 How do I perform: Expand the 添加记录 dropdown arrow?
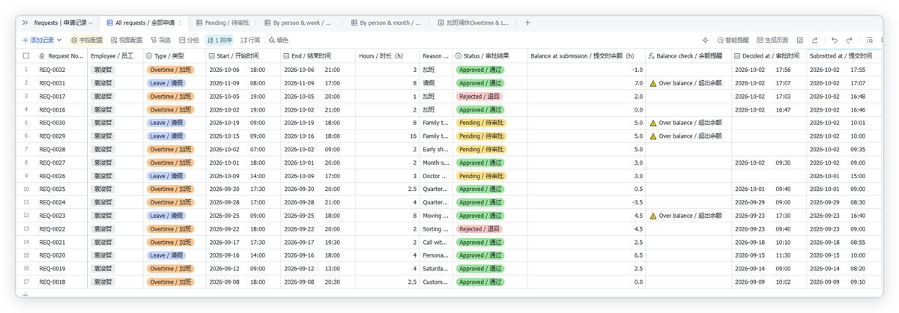click(x=59, y=40)
